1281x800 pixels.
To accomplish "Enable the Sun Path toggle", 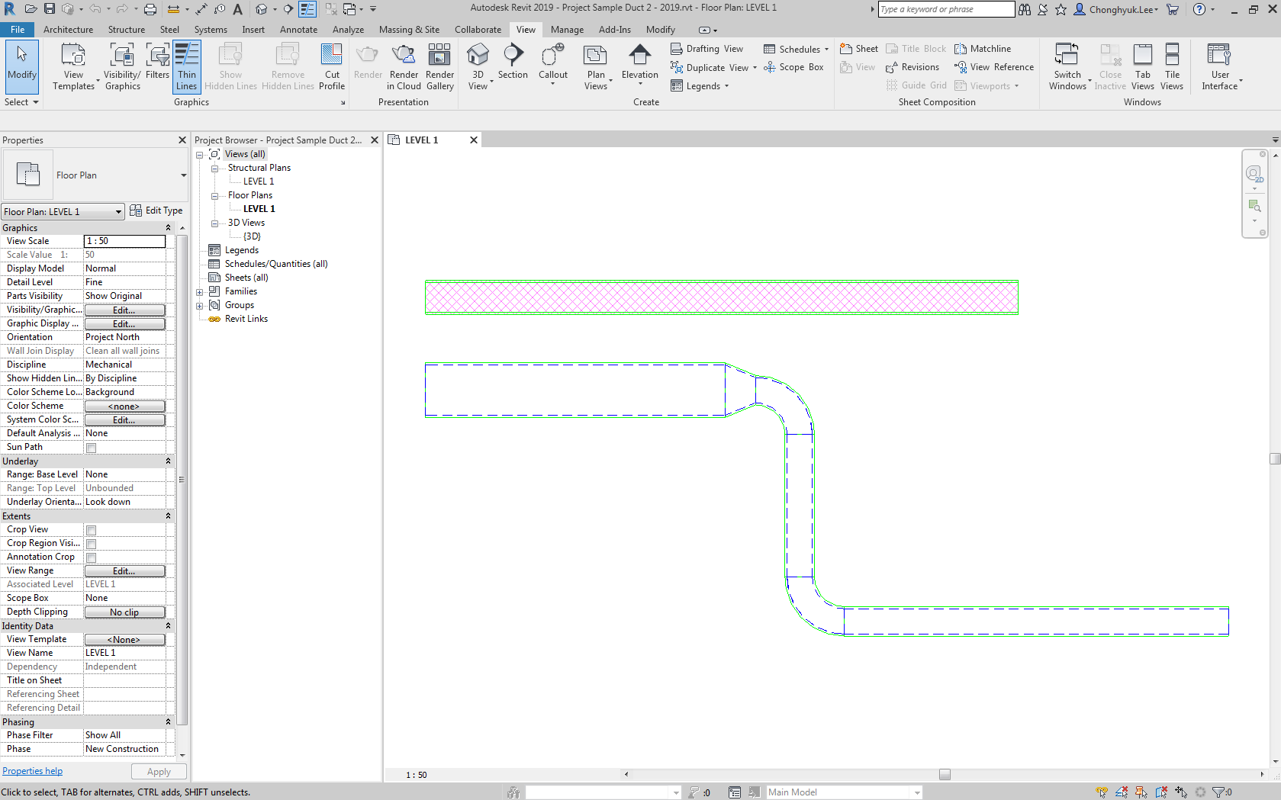I will [x=91, y=448].
